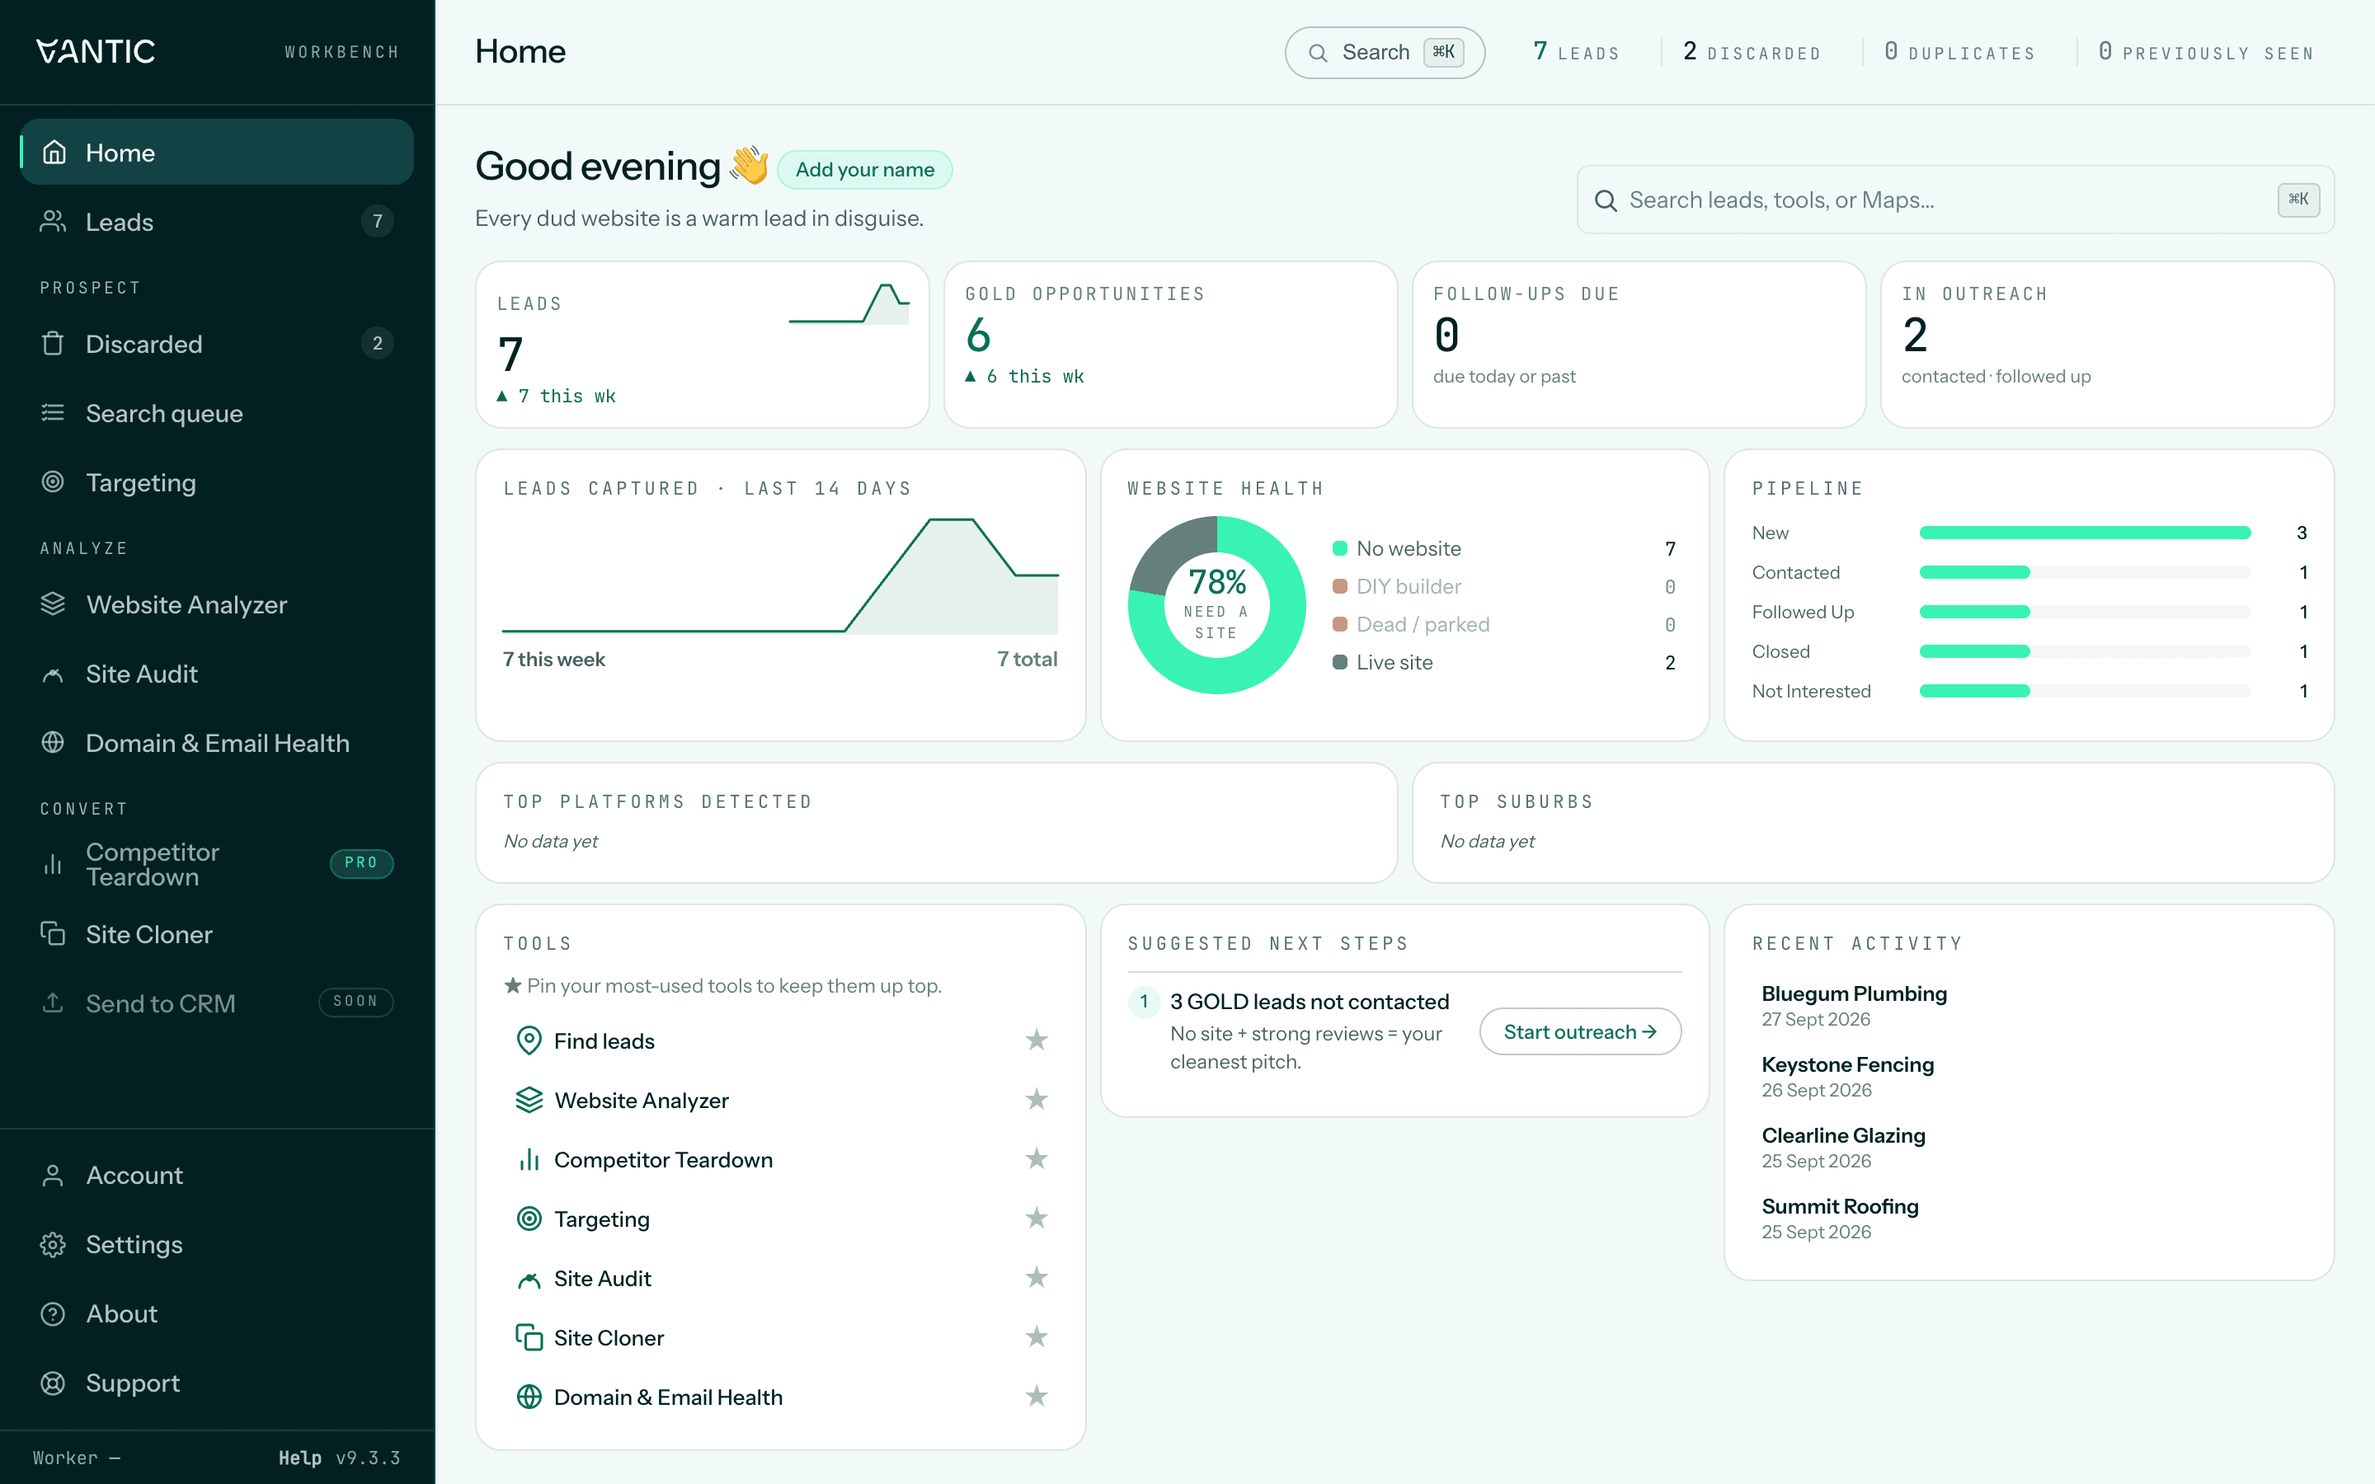The image size is (2375, 1484).
Task: Pin Targeting with its star
Action: [x=1037, y=1218]
